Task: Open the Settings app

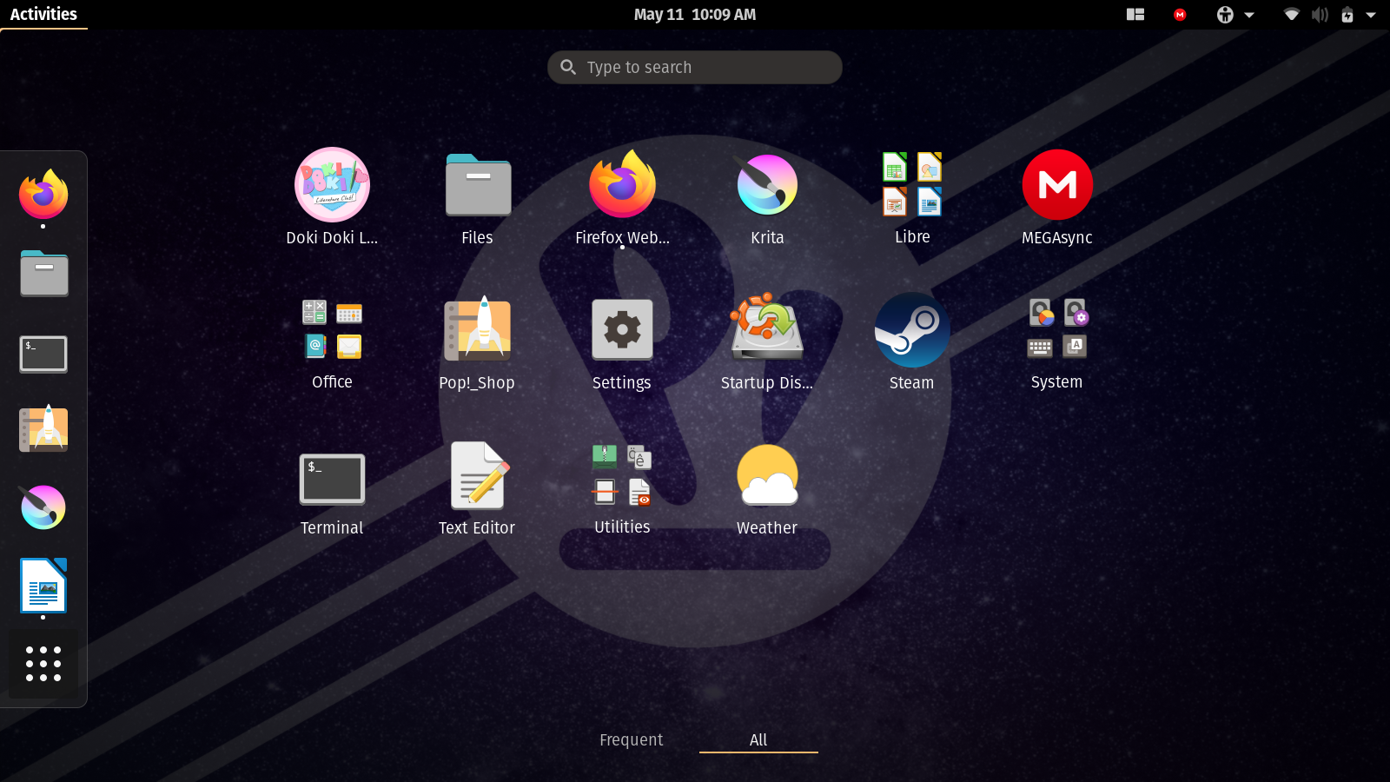Action: coord(622,341)
